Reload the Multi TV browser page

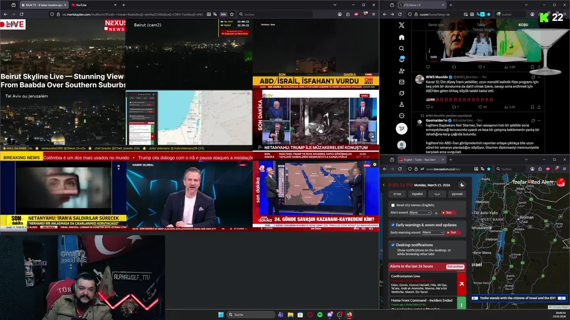21,14
